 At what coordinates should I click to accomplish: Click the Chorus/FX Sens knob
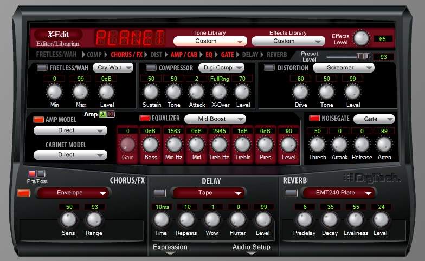(x=68, y=220)
